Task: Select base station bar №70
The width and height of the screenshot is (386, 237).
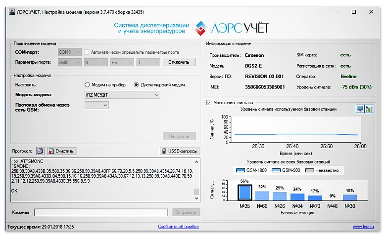Action: click(x=315, y=198)
